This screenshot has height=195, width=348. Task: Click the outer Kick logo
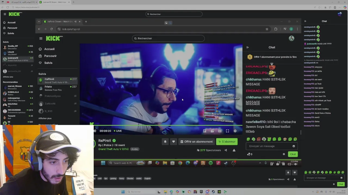pos(15,14)
